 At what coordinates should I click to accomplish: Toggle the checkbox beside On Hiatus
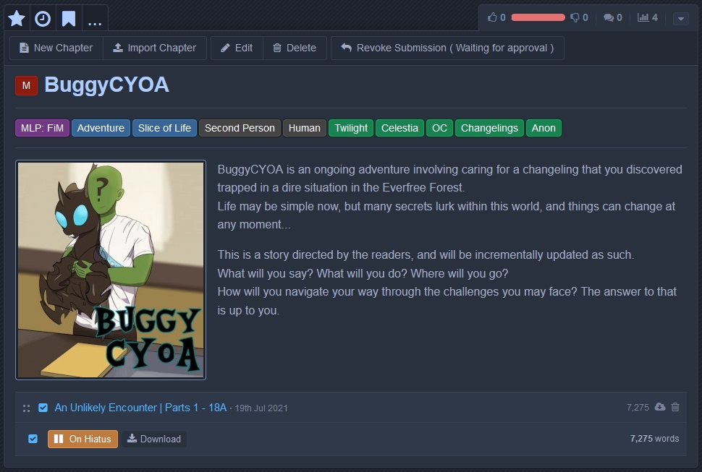[33, 439]
